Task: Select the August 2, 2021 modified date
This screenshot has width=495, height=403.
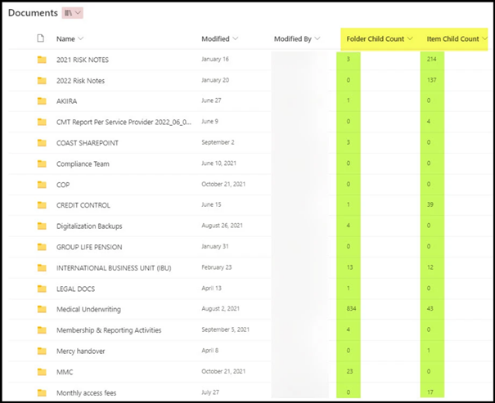Action: 220,309
